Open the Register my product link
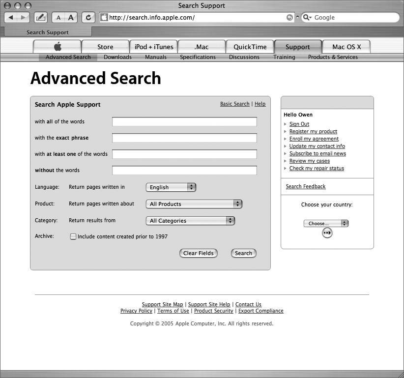404x378 pixels. pos(313,131)
